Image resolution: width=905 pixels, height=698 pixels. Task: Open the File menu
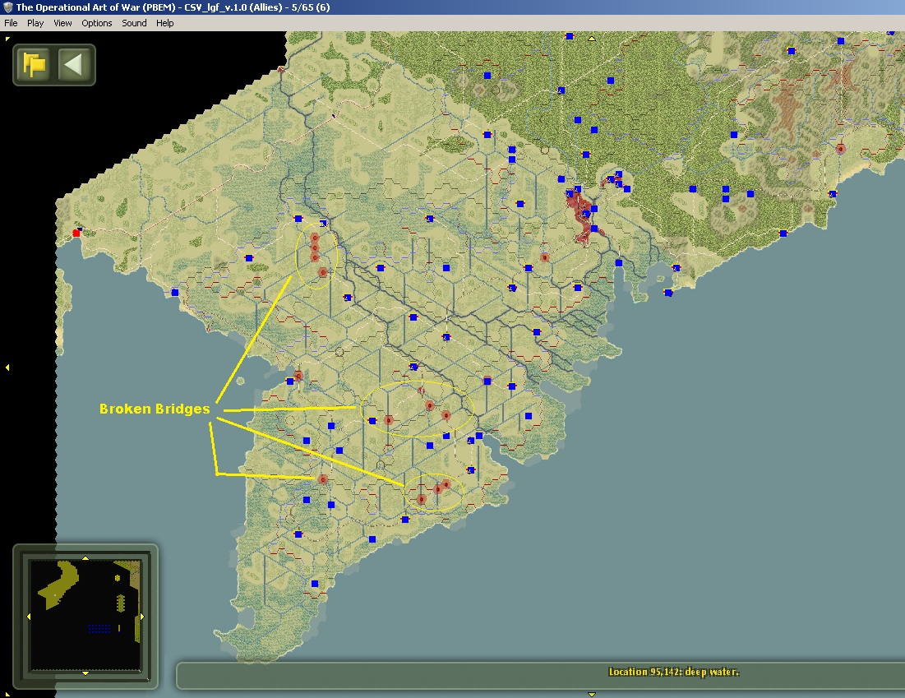11,23
